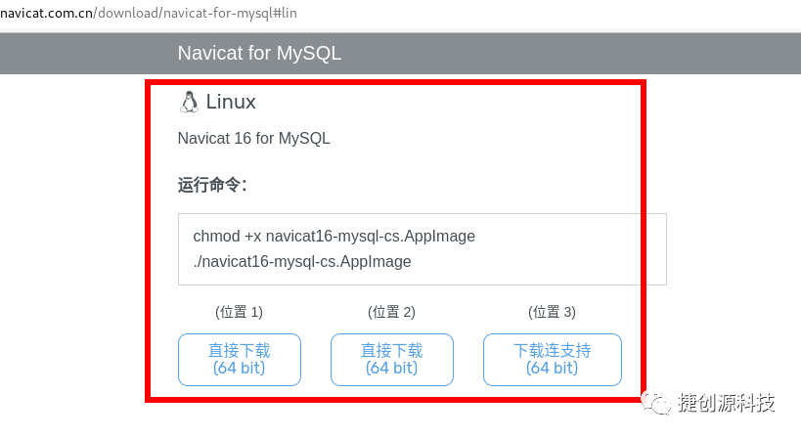Click the (位置 2) label

tap(392, 312)
